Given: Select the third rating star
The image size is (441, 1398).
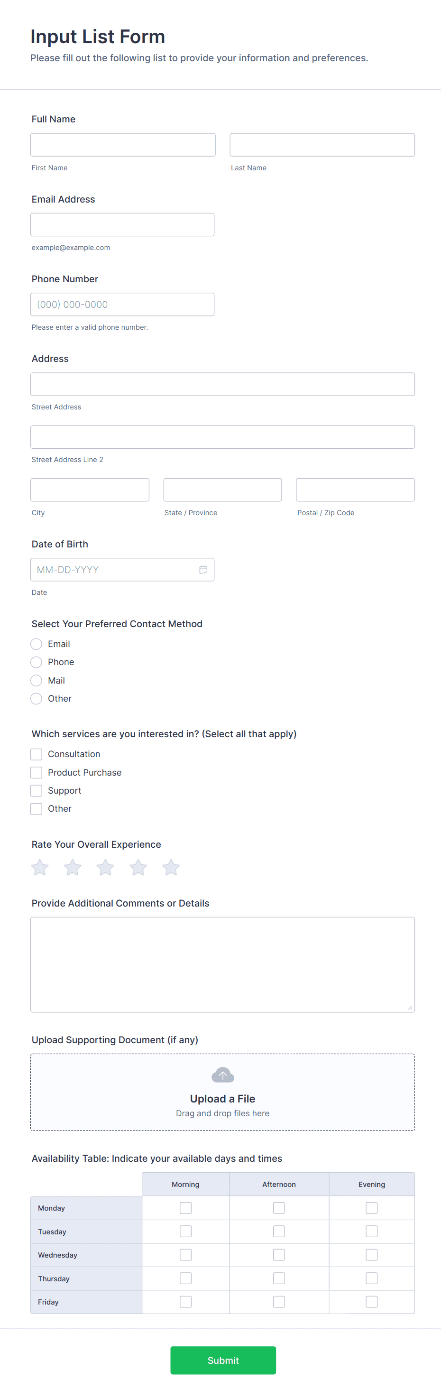Looking at the screenshot, I should (105, 867).
